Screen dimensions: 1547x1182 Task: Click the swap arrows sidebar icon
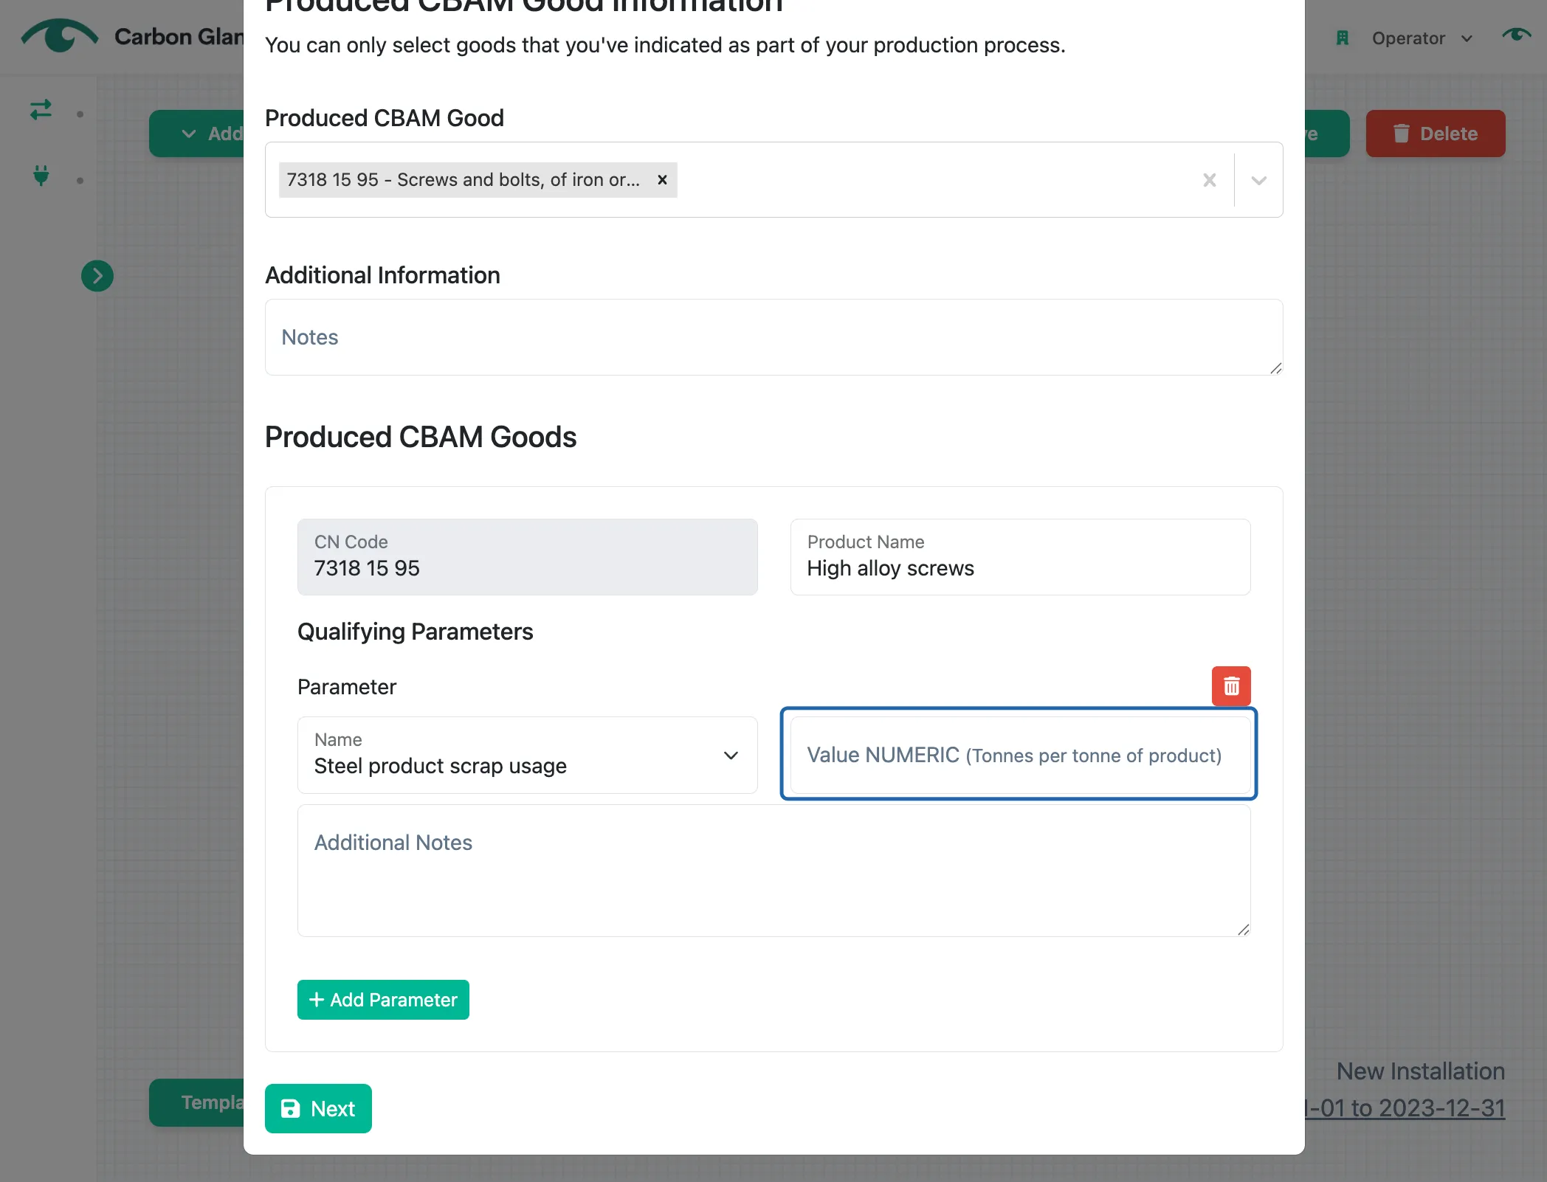(x=41, y=110)
